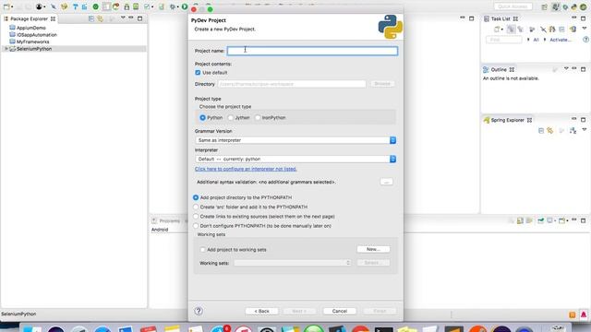Click the green Debug toolbar icon

[x=96, y=6]
